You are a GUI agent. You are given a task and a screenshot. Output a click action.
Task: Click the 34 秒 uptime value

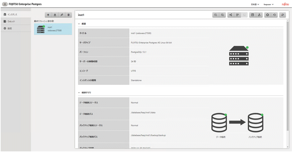(133, 61)
